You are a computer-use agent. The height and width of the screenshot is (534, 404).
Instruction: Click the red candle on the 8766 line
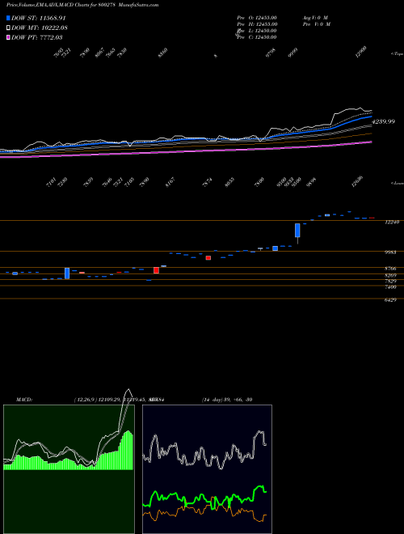156,270
